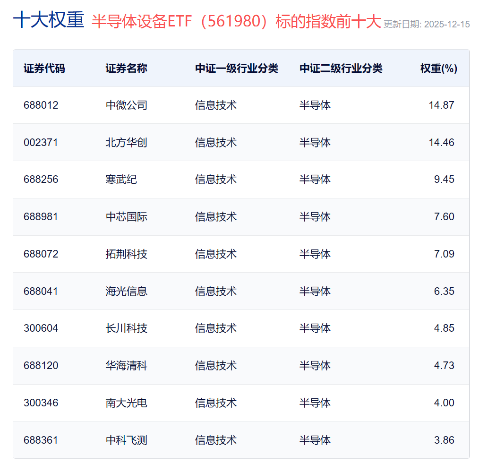Click the 证券名称 column header
The image size is (479, 464).
coord(127,69)
